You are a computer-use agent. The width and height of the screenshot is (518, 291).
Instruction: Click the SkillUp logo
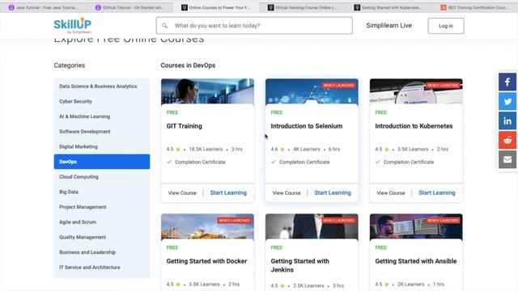pos(73,25)
